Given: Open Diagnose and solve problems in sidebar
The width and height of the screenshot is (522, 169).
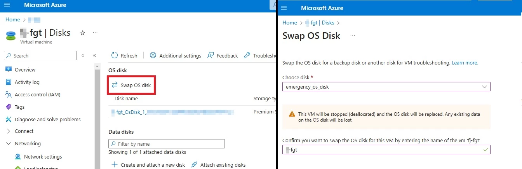Looking at the screenshot, I should tap(48, 119).
